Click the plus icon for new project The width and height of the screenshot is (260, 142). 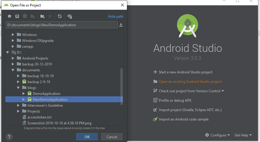(x=155, y=72)
